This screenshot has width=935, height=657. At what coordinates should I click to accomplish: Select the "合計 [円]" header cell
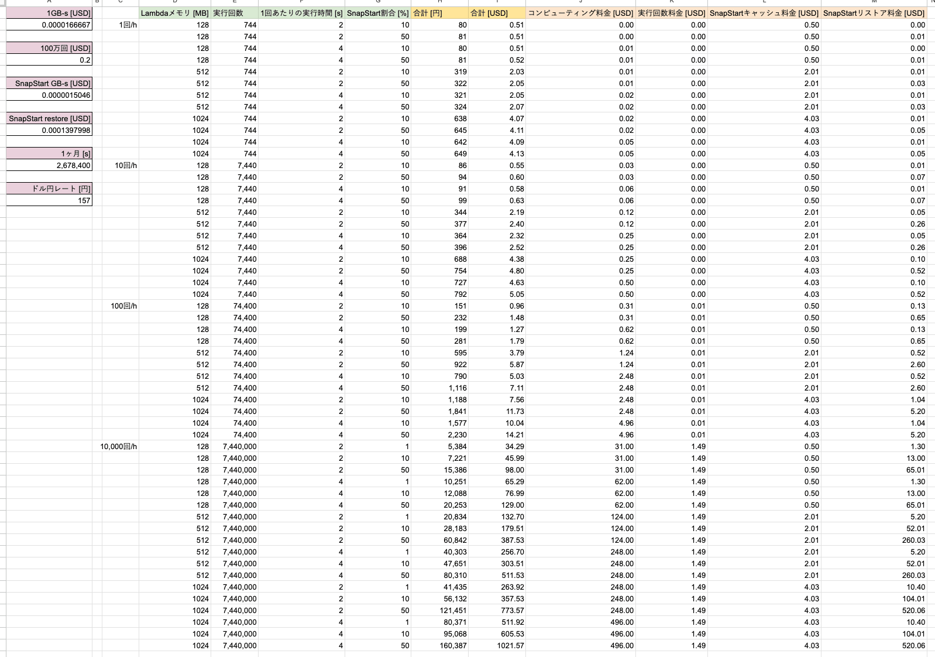[x=439, y=13]
